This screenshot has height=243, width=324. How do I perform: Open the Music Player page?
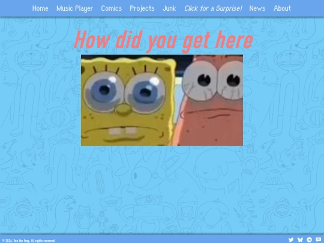(74, 8)
